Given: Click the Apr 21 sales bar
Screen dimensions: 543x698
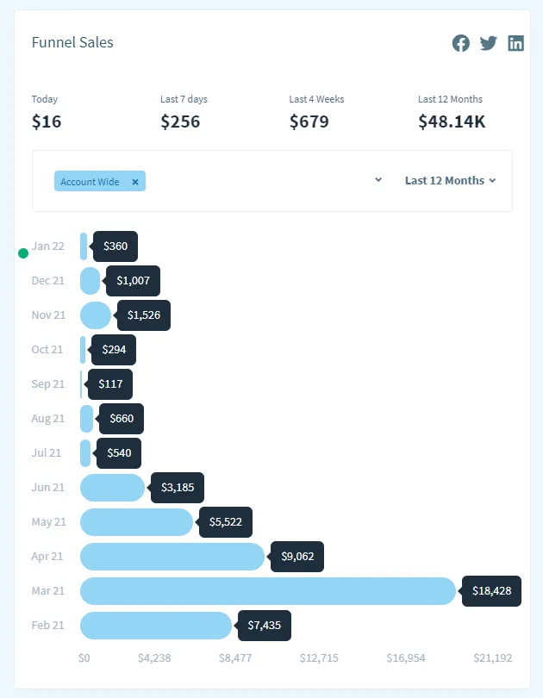Looking at the screenshot, I should (172, 557).
